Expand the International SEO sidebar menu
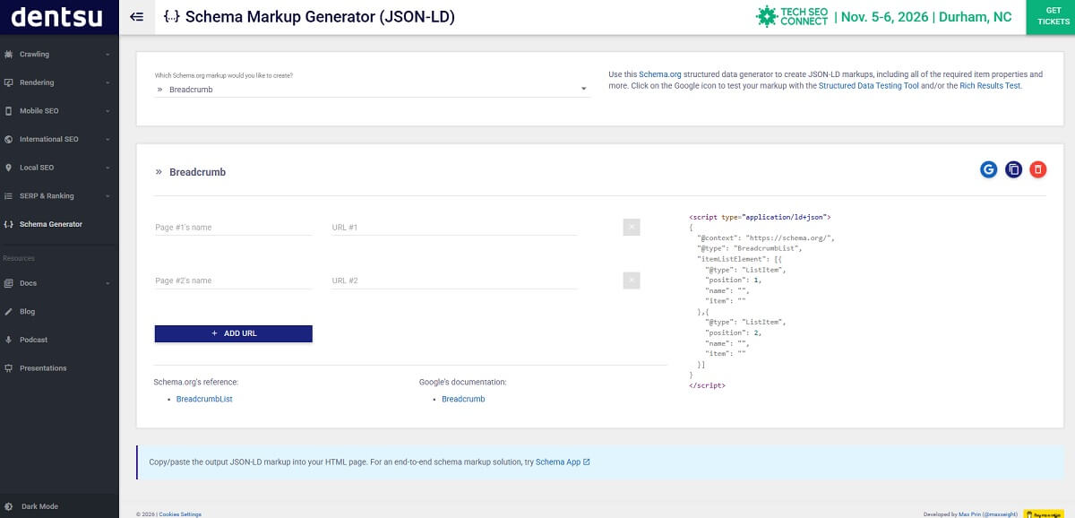This screenshot has width=1075, height=518. (x=59, y=139)
